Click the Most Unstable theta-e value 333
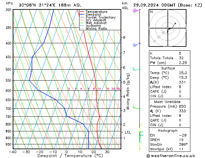Viewport: 205px width, 158px height. [183, 111]
